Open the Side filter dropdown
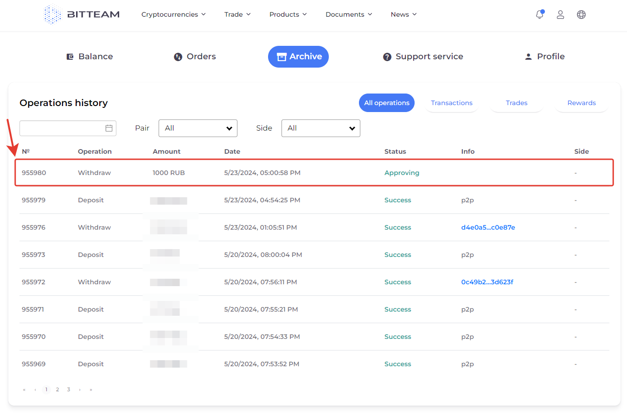Screen dimensions: 627x413 coord(321,128)
